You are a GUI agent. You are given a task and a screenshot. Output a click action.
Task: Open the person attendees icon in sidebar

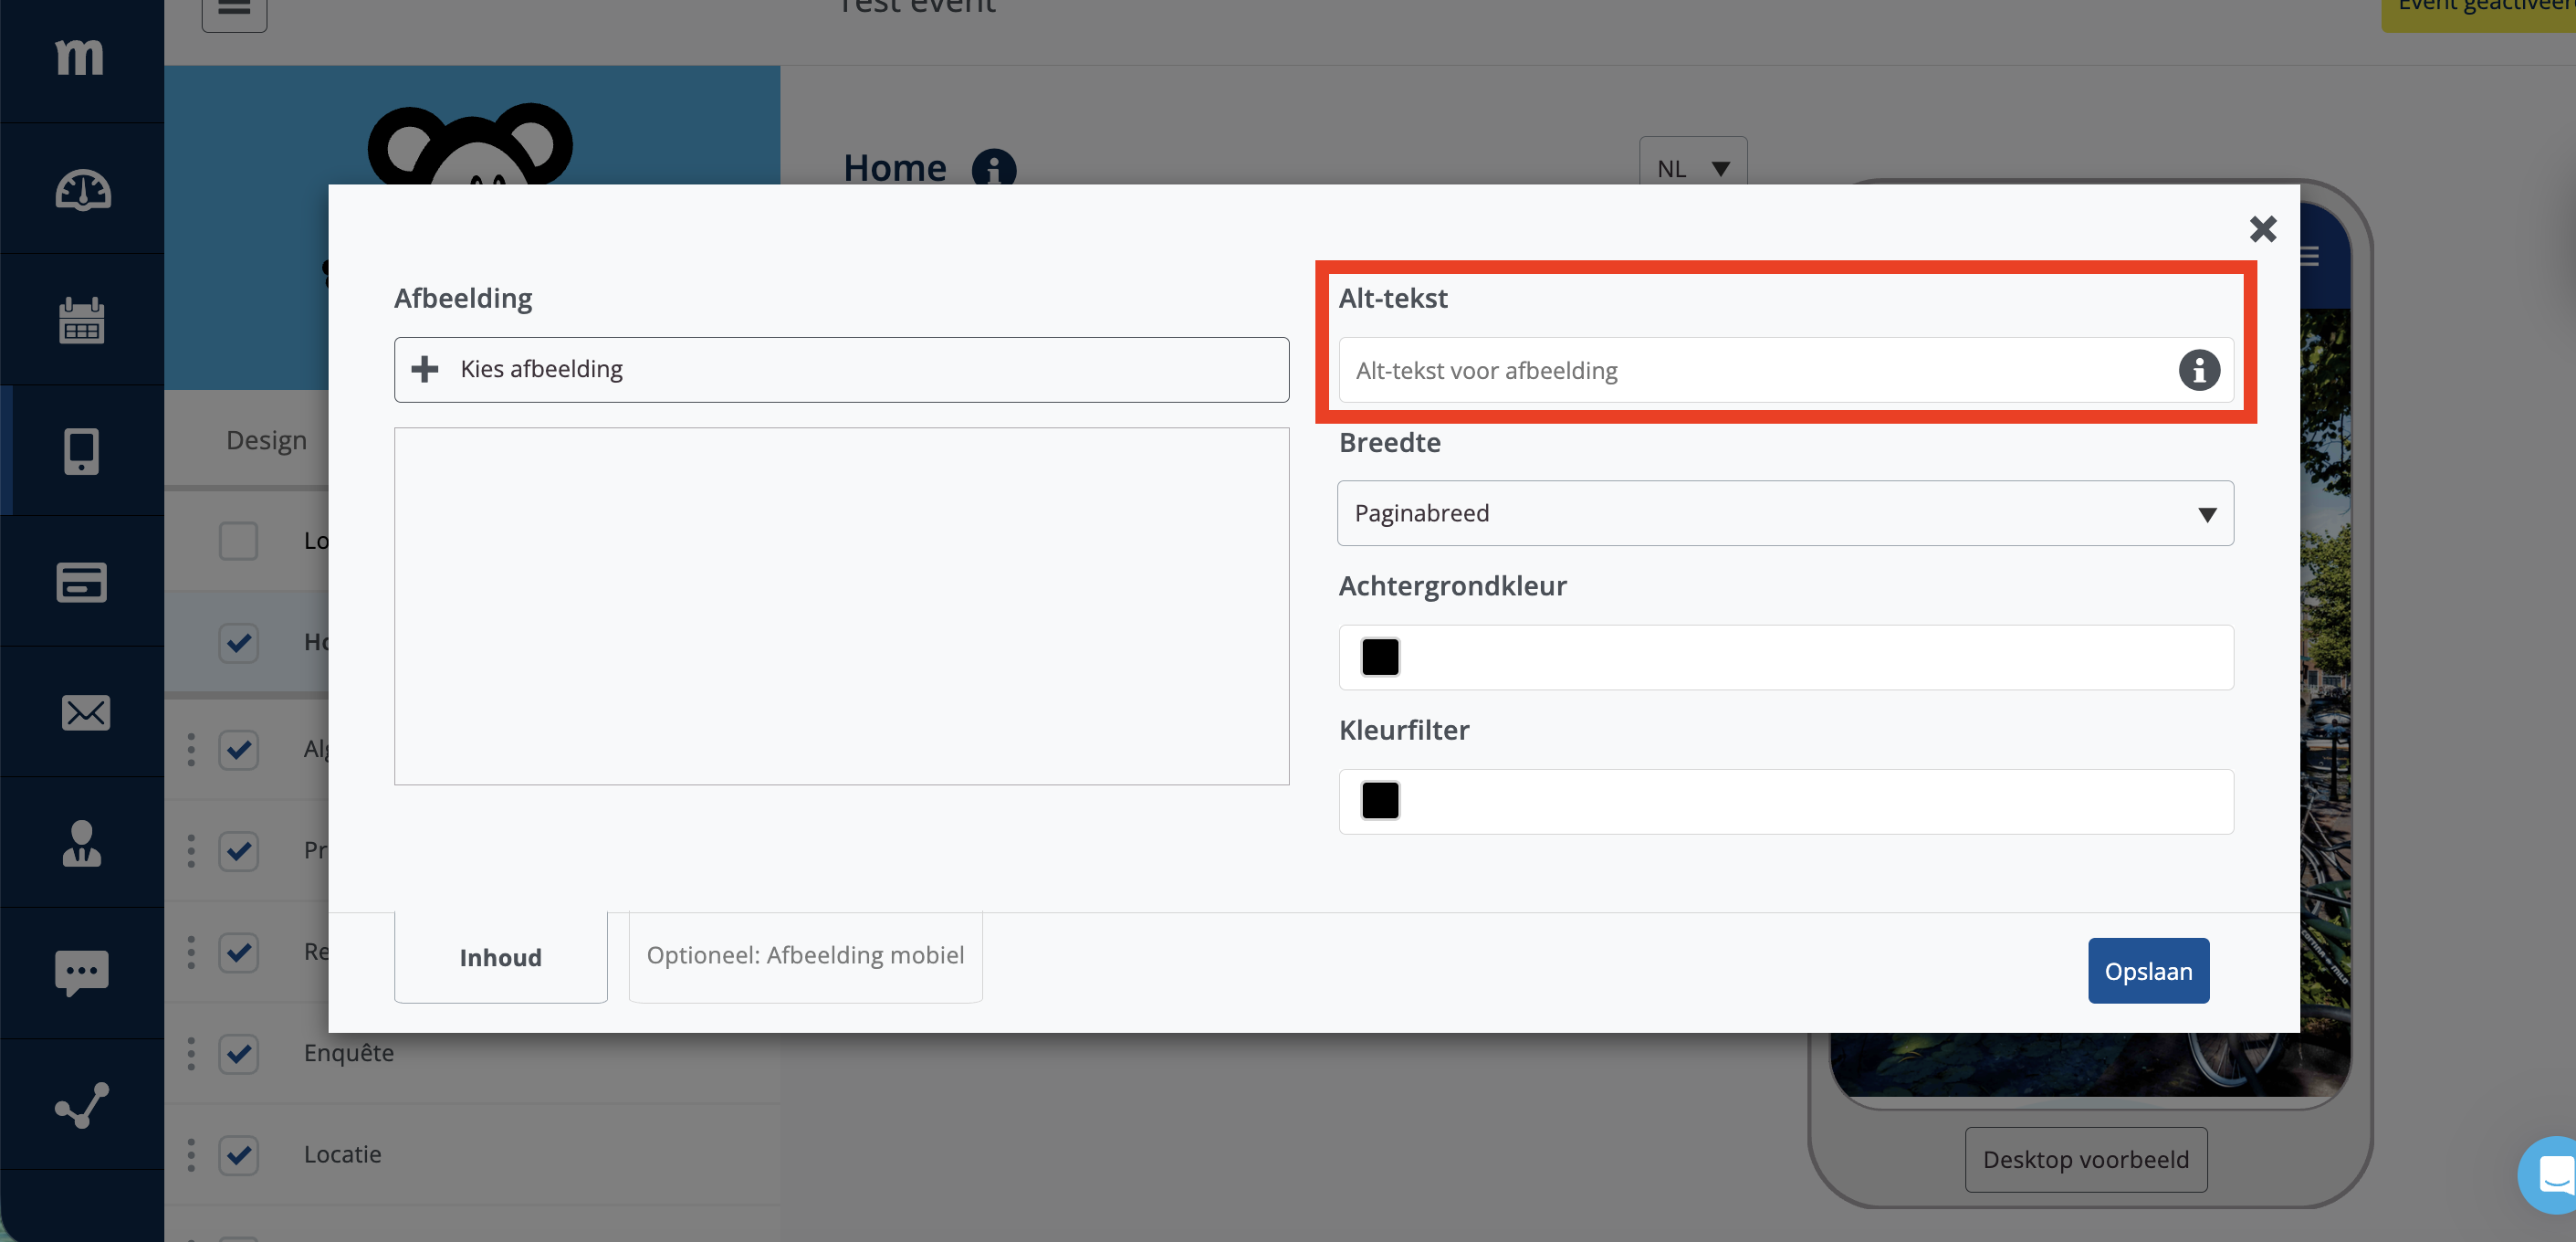pos(82,843)
